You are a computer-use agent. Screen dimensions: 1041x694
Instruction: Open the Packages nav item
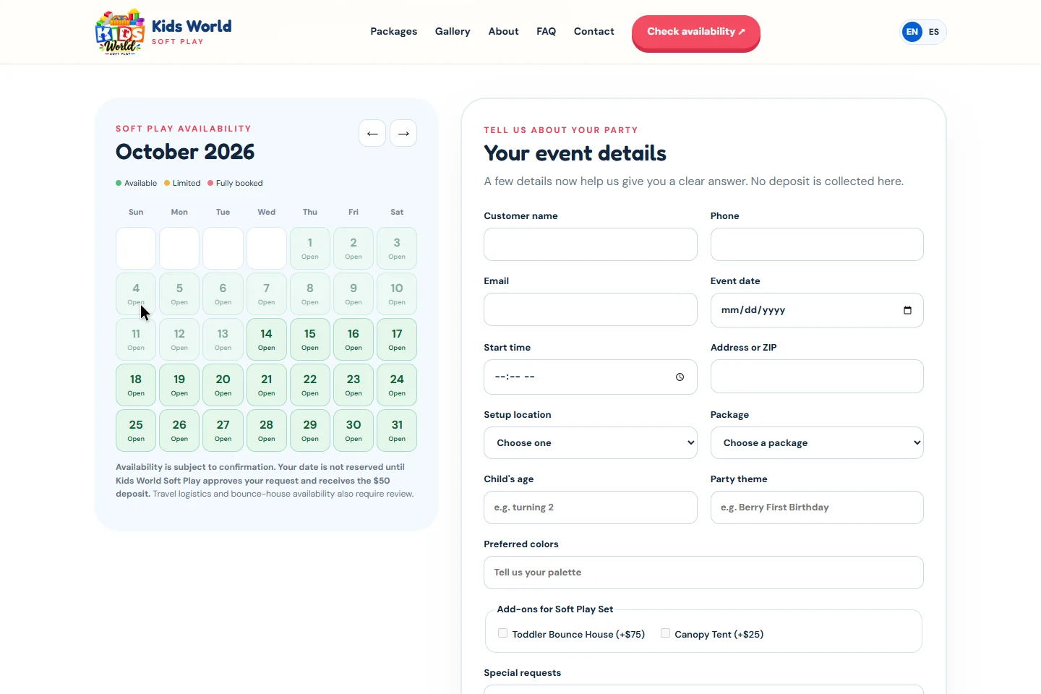[394, 32]
